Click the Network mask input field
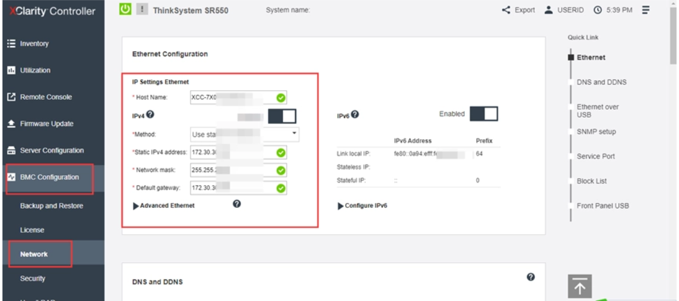This screenshot has width=679, height=301. pos(238,170)
